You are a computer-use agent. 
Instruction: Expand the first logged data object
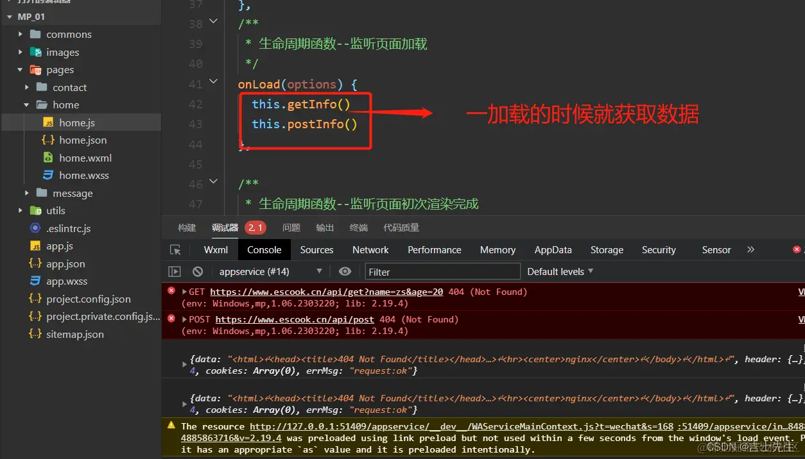[185, 365]
